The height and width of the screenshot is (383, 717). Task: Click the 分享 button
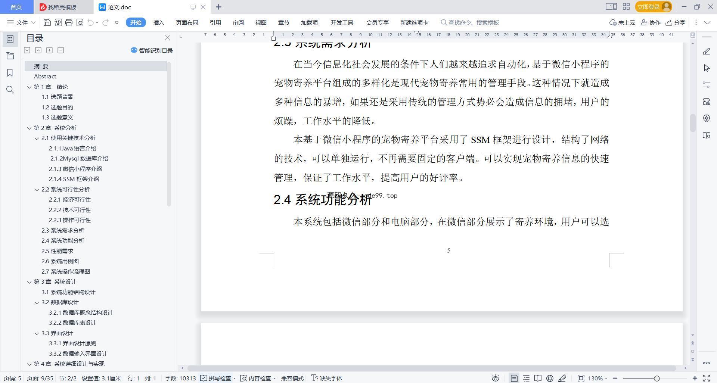click(x=676, y=22)
